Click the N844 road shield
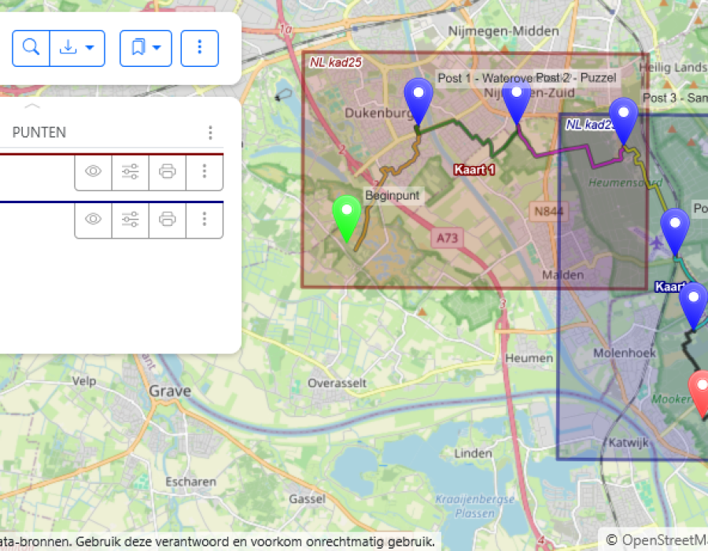Screen dimensions: 708x551 548,212
